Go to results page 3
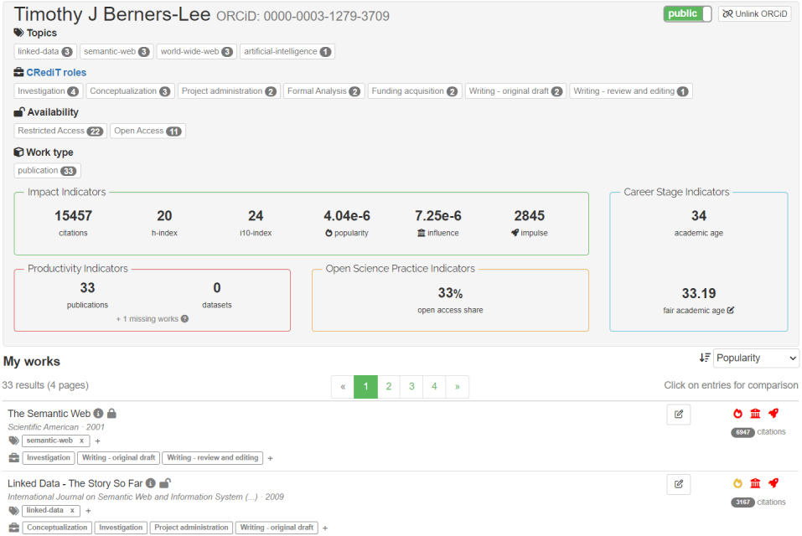The height and width of the screenshot is (536, 802). pos(411,387)
